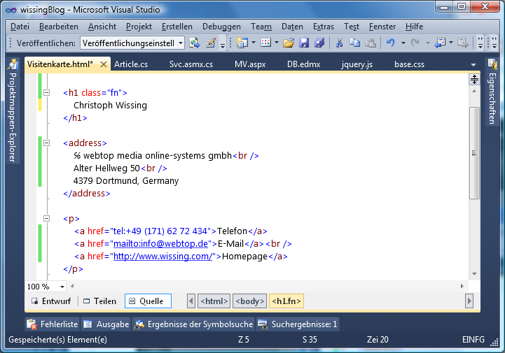This screenshot has width=505, height=353.
Task: Open the Extras menu
Action: pyautogui.click(x=324, y=27)
